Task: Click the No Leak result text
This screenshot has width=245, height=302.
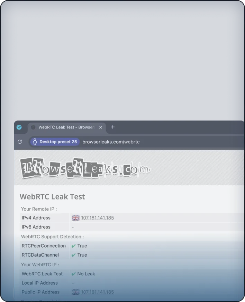Action: 86,274
